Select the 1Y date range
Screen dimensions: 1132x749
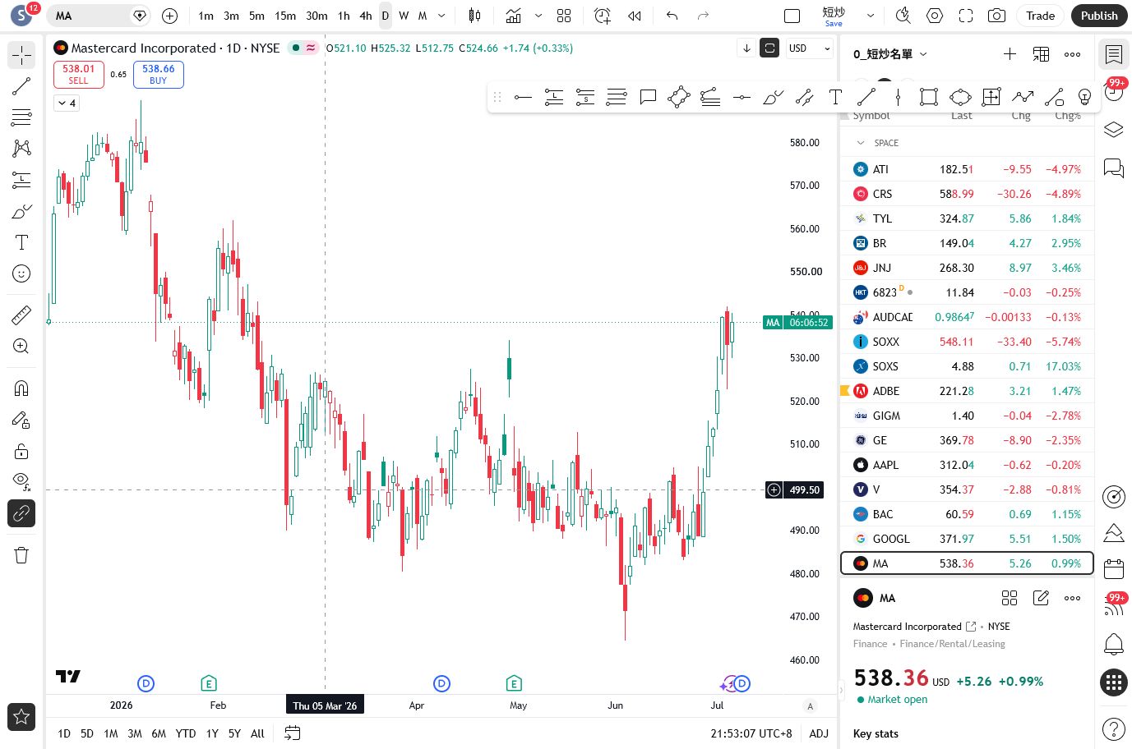click(x=212, y=733)
